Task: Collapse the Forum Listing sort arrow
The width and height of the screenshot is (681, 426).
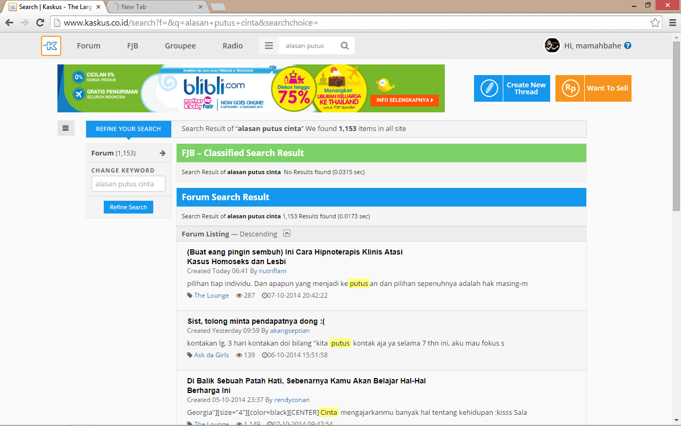Action: coord(287,233)
